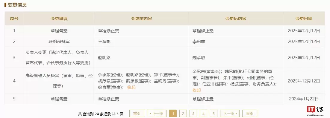Collapse row 4 变更后内容 via 收起
The image size is (330, 118).
pyautogui.click(x=197, y=90)
